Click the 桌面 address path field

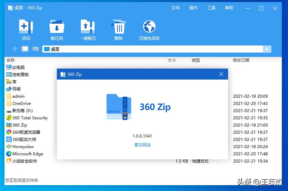click(153, 49)
